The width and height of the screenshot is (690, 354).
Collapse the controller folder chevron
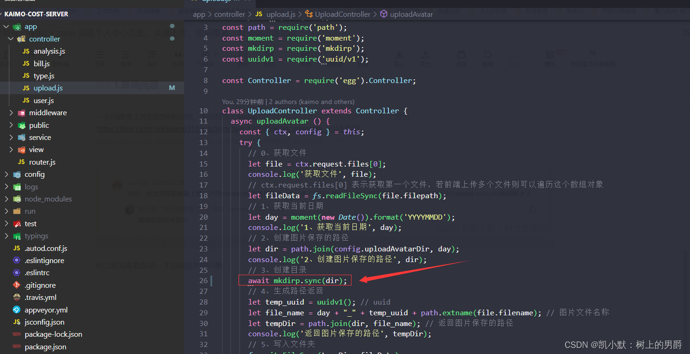pyautogui.click(x=11, y=39)
